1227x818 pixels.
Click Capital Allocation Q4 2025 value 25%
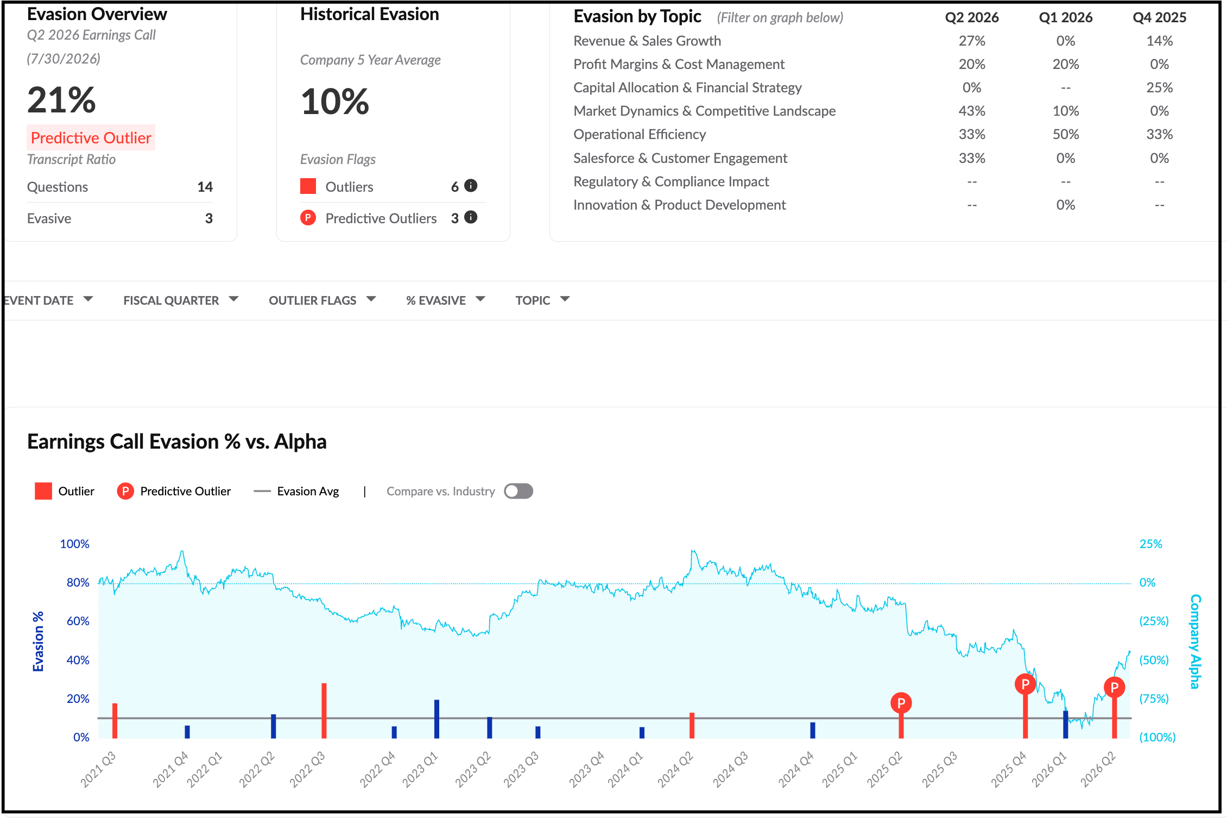pos(1160,87)
